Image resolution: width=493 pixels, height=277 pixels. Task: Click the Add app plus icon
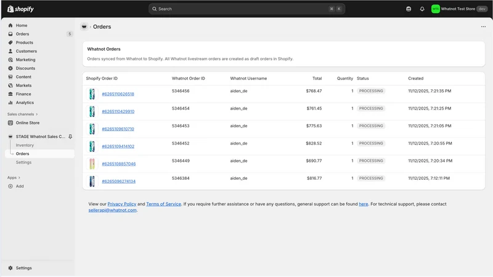[x=10, y=187]
